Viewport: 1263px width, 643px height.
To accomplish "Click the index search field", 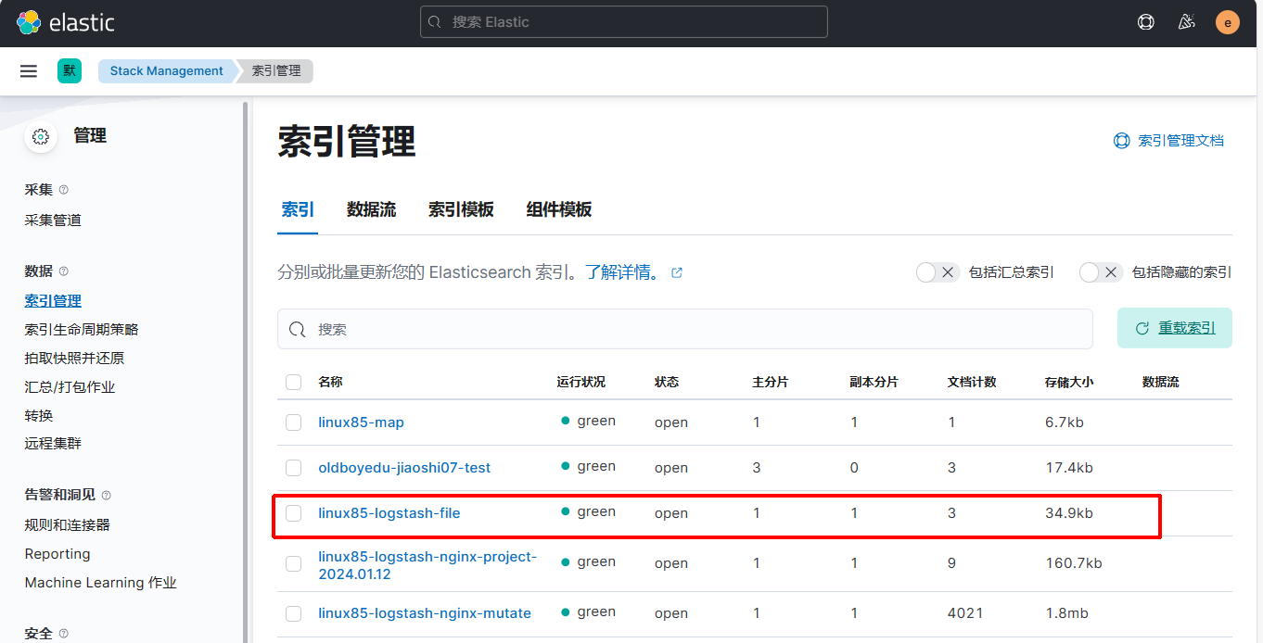I will tap(684, 329).
